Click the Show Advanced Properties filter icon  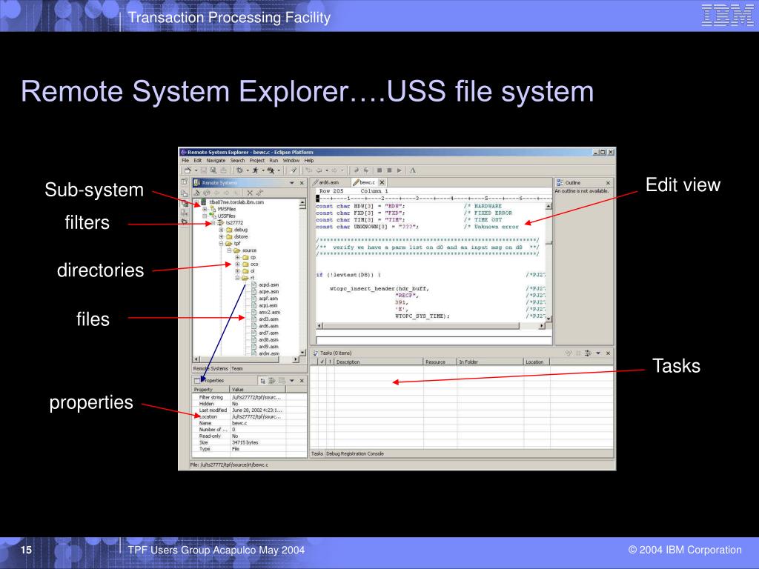272,381
